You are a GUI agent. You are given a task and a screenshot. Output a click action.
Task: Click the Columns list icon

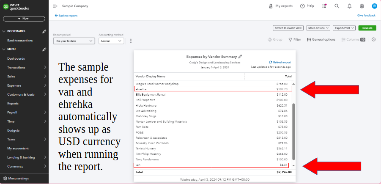pyautogui.click(x=343, y=40)
